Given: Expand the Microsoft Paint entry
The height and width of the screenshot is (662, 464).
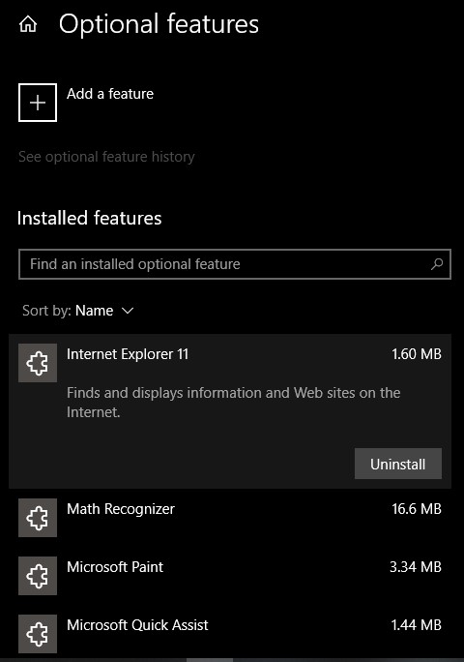Looking at the screenshot, I should 230,576.
